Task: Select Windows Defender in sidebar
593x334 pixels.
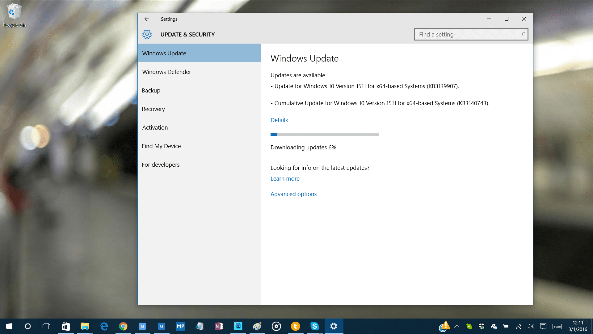Action: [x=166, y=72]
